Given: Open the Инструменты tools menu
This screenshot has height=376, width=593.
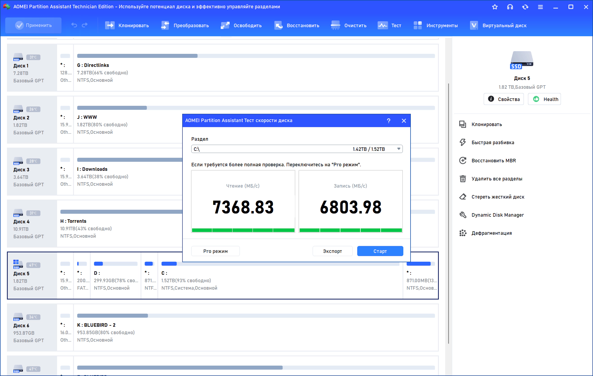Looking at the screenshot, I should tap(435, 25).
